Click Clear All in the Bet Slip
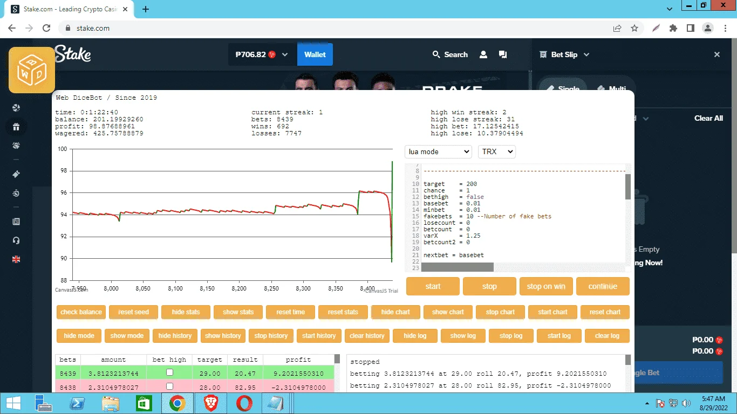 708,118
